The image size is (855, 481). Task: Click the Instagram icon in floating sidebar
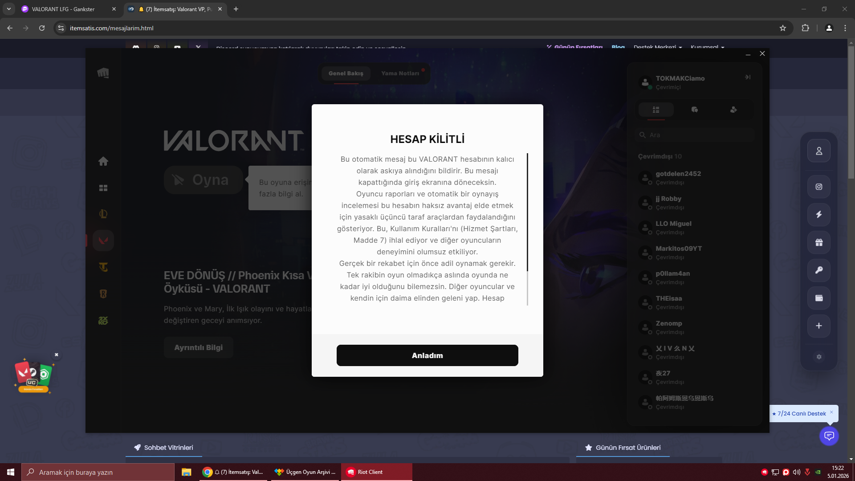pos(819,187)
